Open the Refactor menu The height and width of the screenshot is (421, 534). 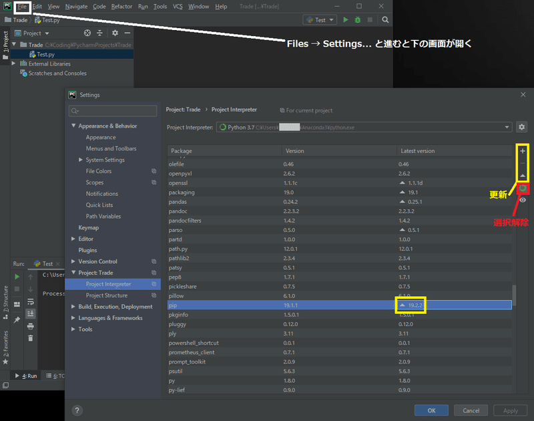(121, 7)
